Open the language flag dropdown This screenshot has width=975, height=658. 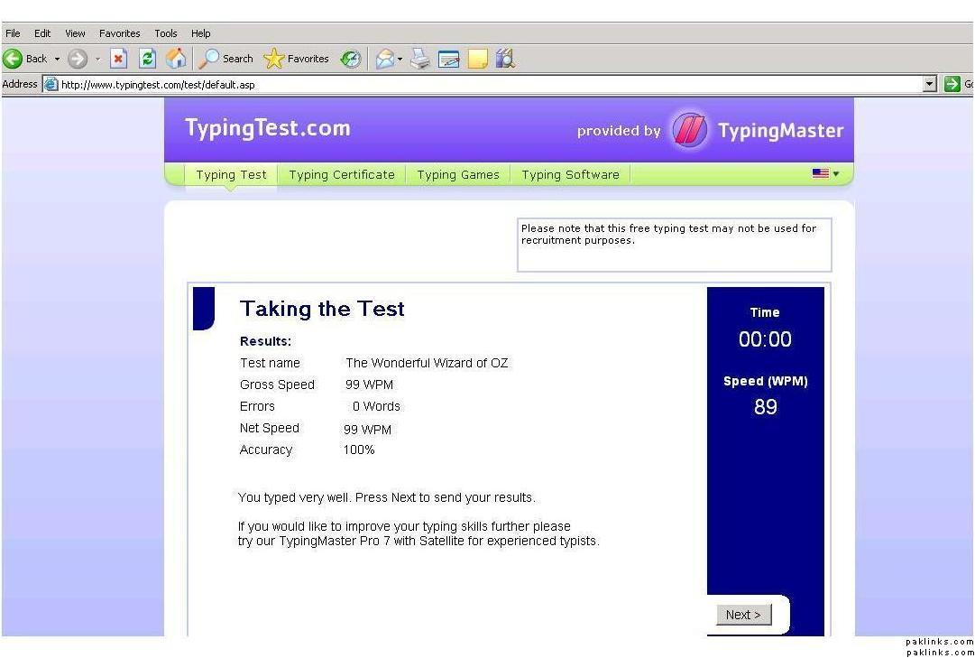pos(825,174)
